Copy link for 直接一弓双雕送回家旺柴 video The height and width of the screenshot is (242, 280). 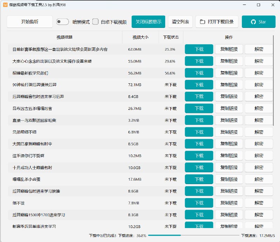click(x=229, y=120)
